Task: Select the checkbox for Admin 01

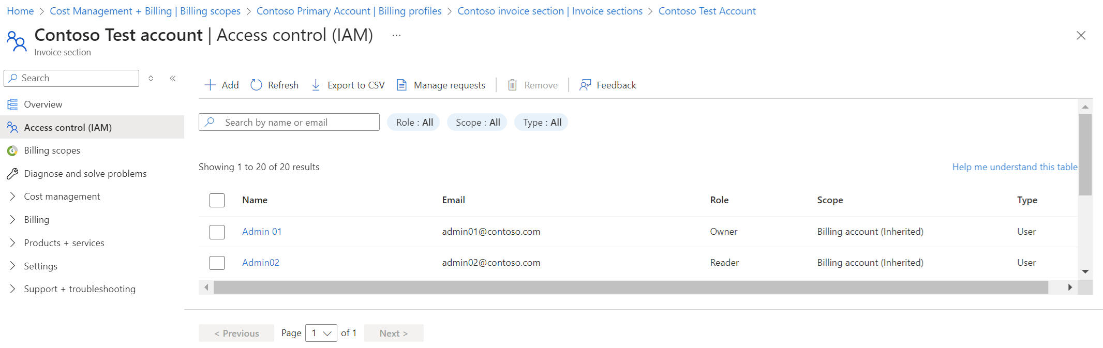Action: coord(217,232)
